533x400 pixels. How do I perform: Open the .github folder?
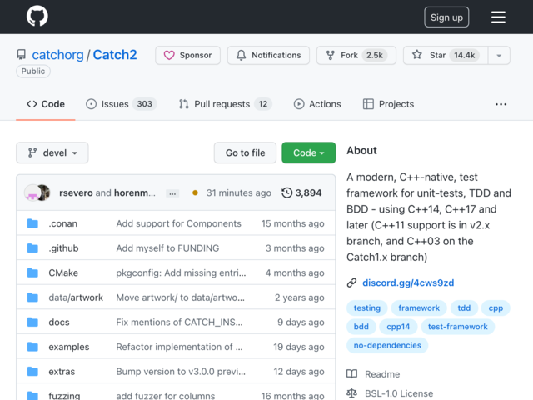tap(63, 248)
